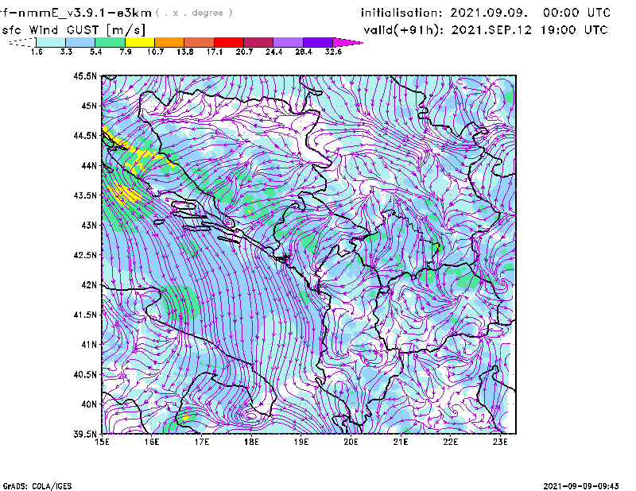Image resolution: width=636 pixels, height=491 pixels.
Task: Click the '42.5N' latitude label
Action: [x=85, y=255]
